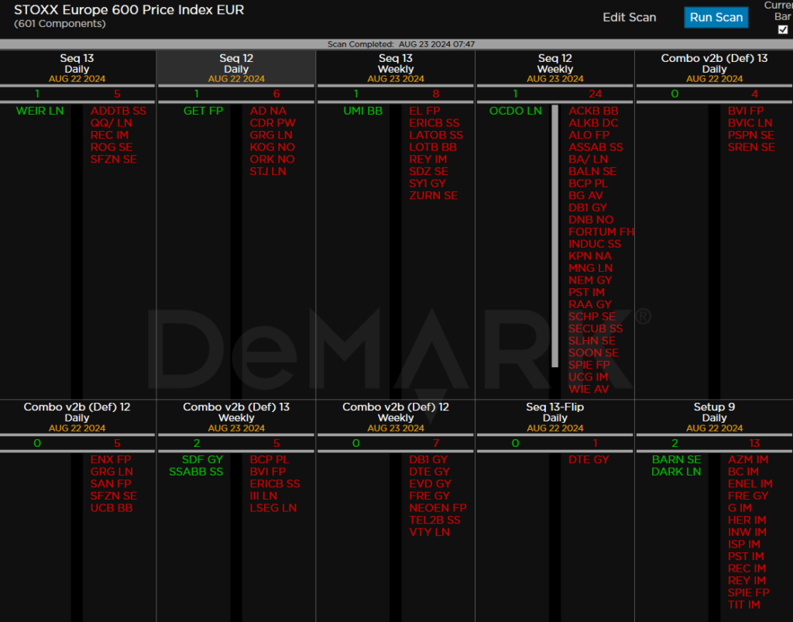The image size is (793, 622).
Task: Select the Setup 9 Daily header
Action: [714, 418]
